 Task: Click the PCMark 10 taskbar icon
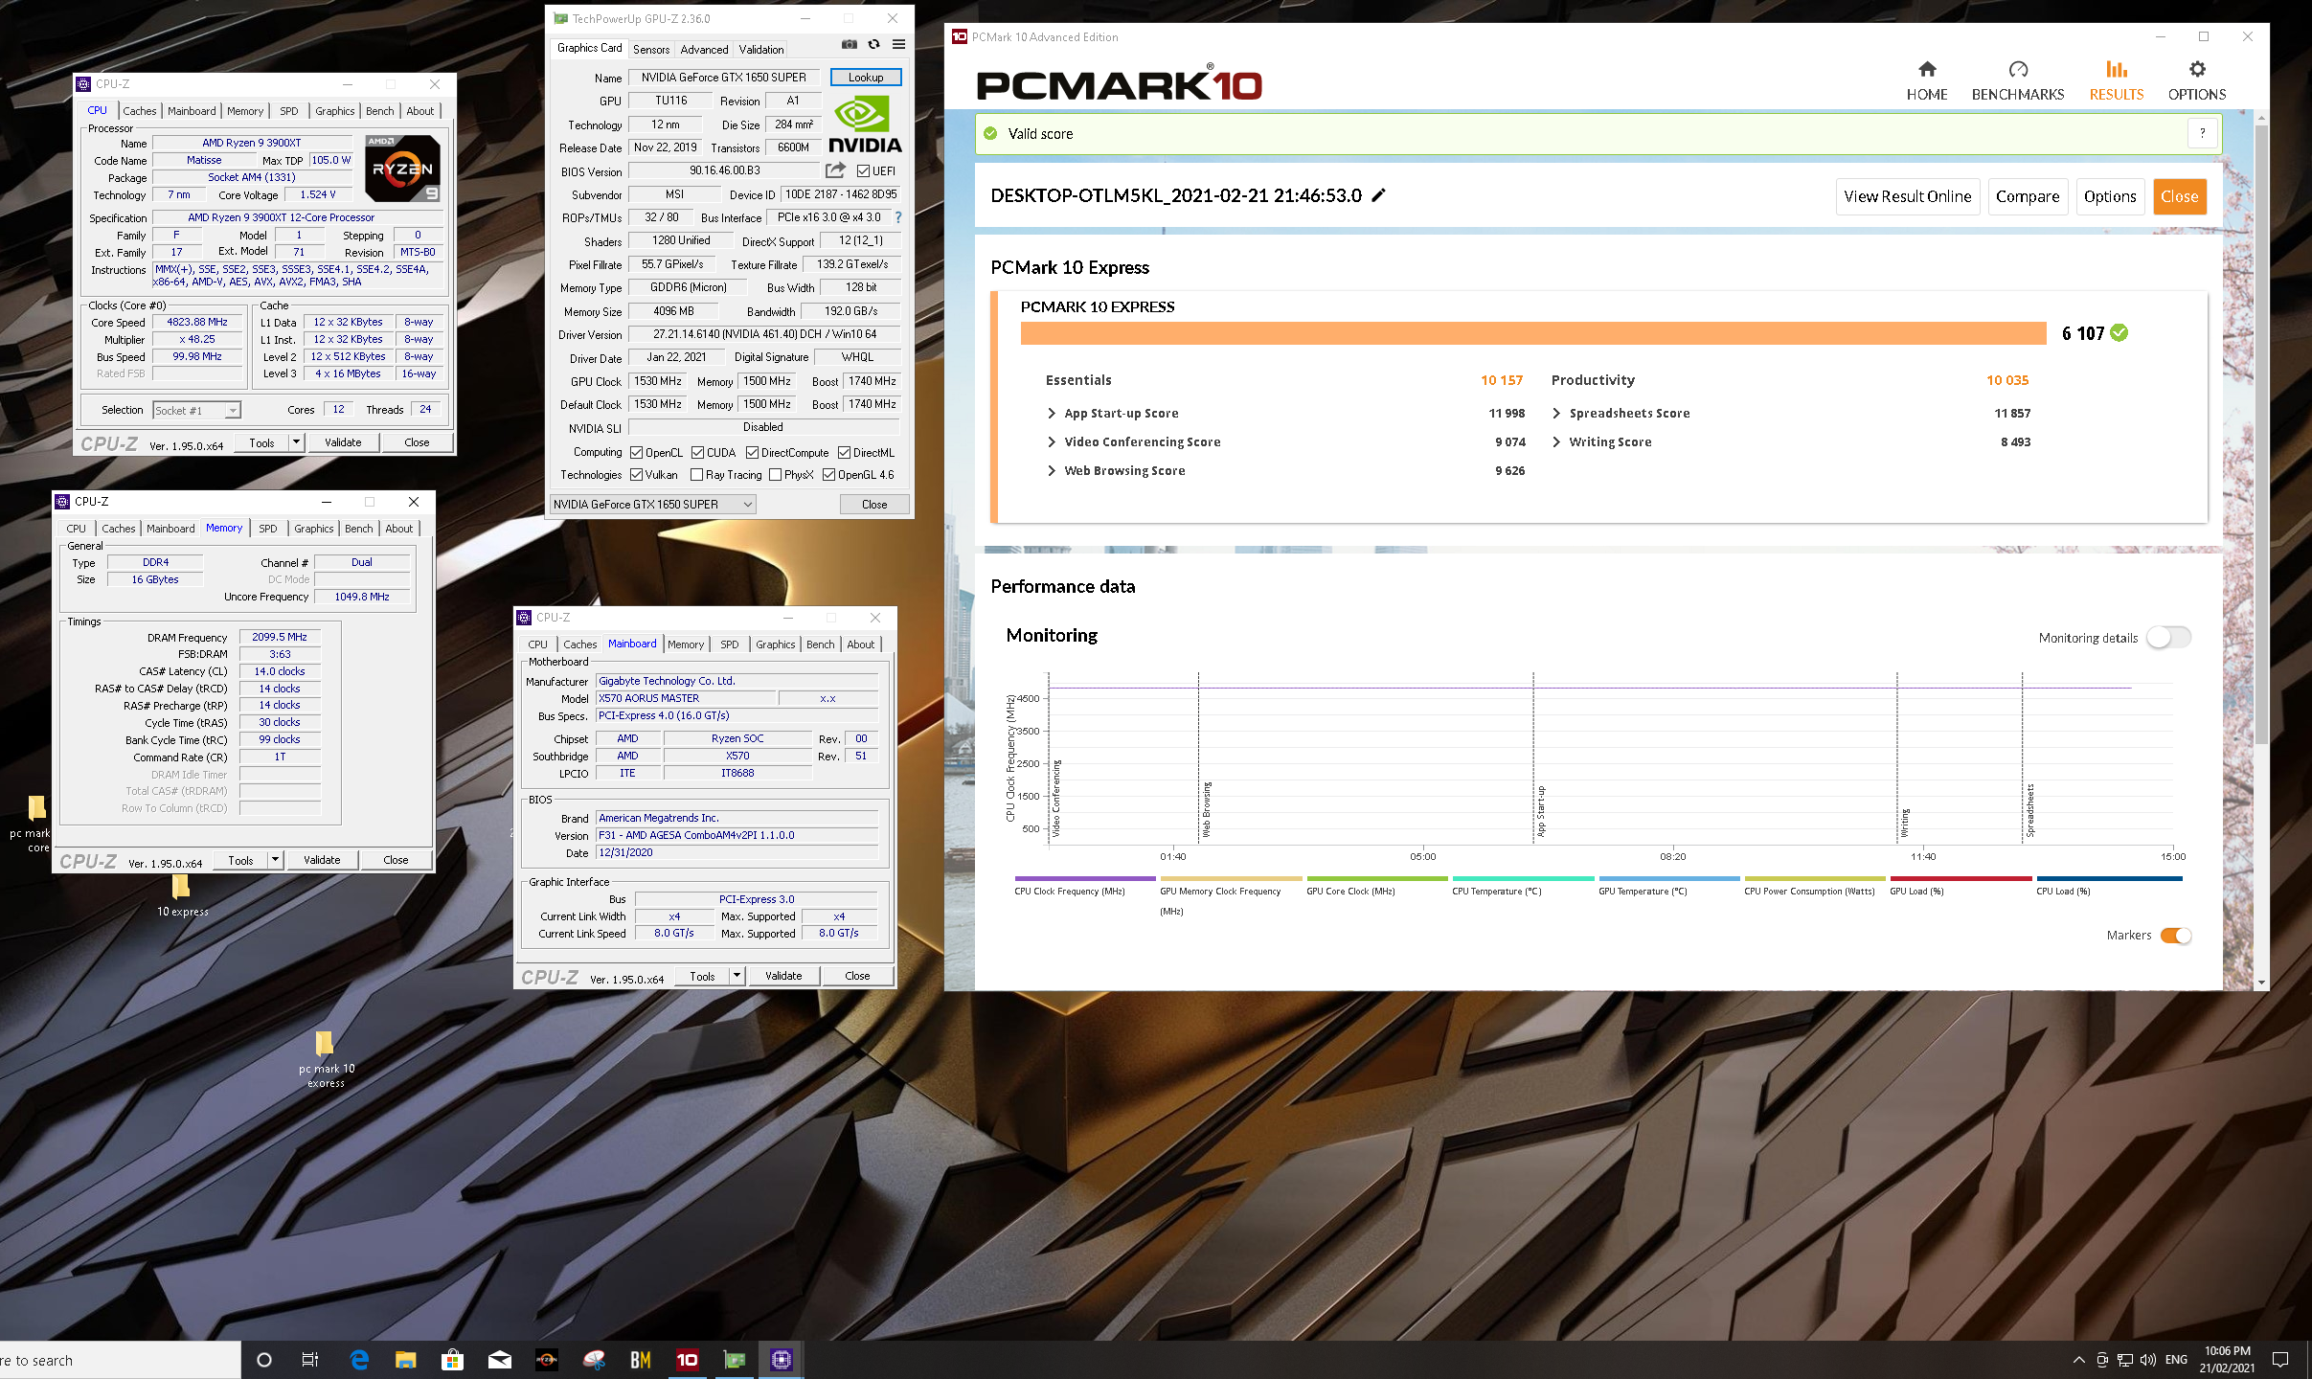point(687,1360)
